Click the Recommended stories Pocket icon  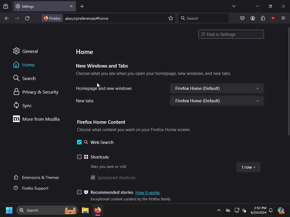click(86, 192)
